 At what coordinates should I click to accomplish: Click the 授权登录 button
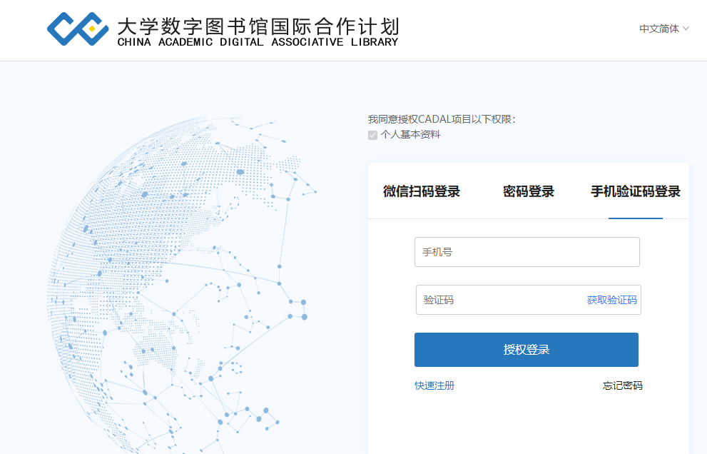(527, 350)
